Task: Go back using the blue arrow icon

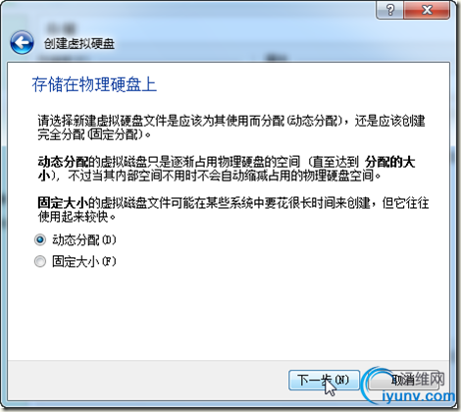Action: (x=22, y=42)
